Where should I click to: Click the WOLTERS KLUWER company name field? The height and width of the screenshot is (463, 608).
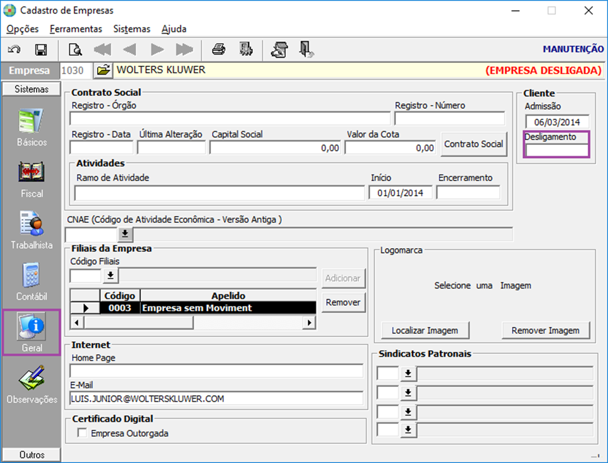358,70
